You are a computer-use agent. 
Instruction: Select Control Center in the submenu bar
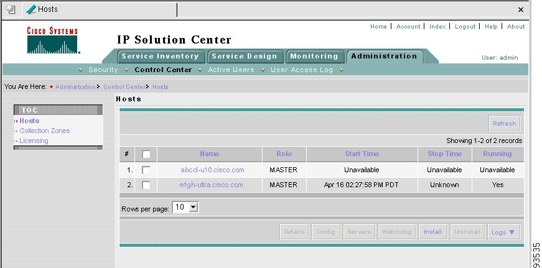(163, 70)
